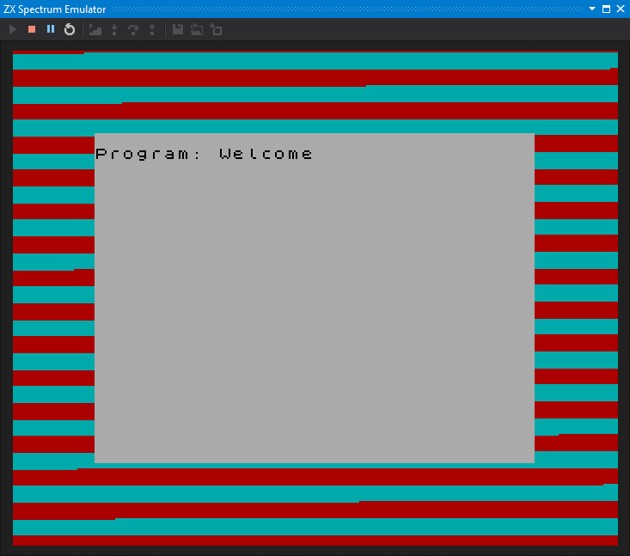630x556 pixels.
Task: Start the emulator with the Play icon
Action: (x=12, y=29)
